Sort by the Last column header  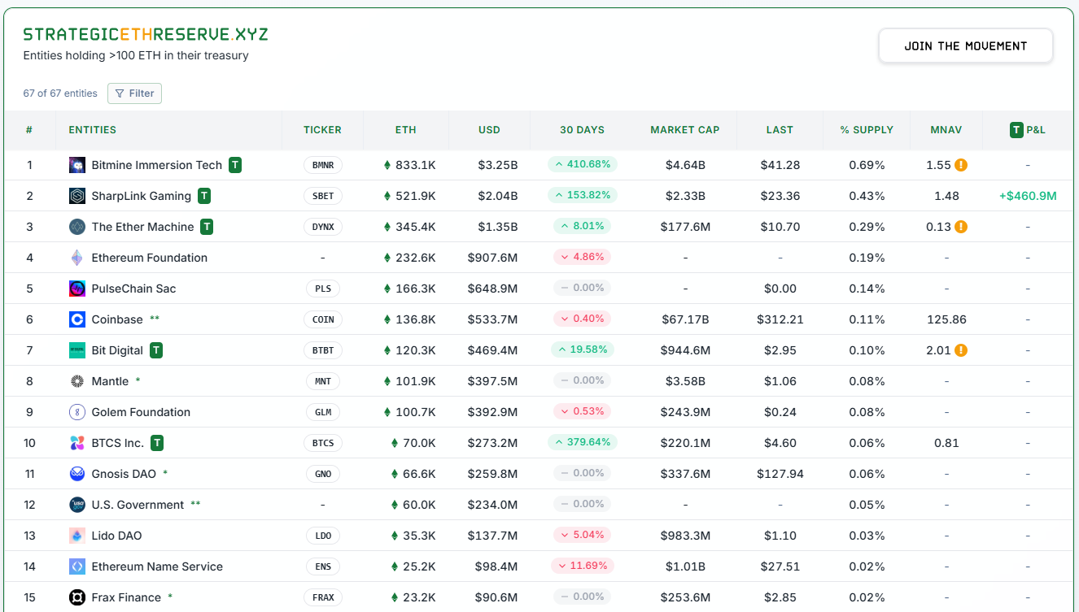tap(780, 130)
